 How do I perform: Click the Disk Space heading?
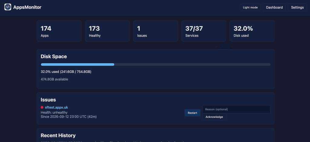tap(54, 57)
